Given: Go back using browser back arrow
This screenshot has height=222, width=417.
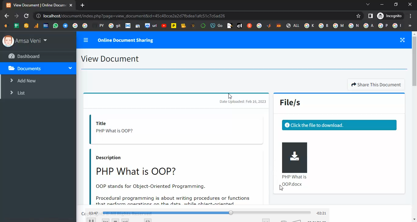Looking at the screenshot, I should pos(7,16).
